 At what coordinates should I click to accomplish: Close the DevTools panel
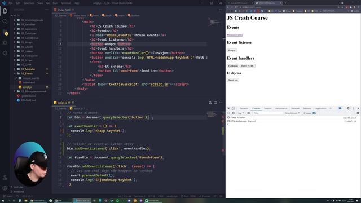pyautogui.click(x=358, y=108)
